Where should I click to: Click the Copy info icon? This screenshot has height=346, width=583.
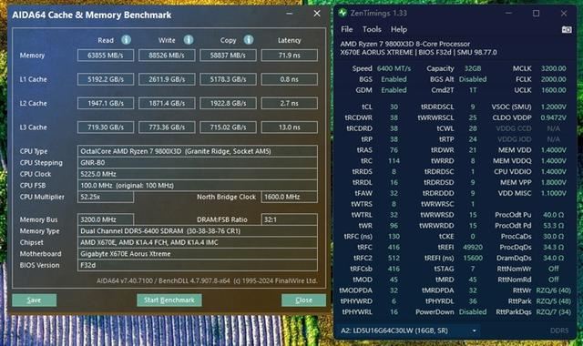click(x=249, y=39)
